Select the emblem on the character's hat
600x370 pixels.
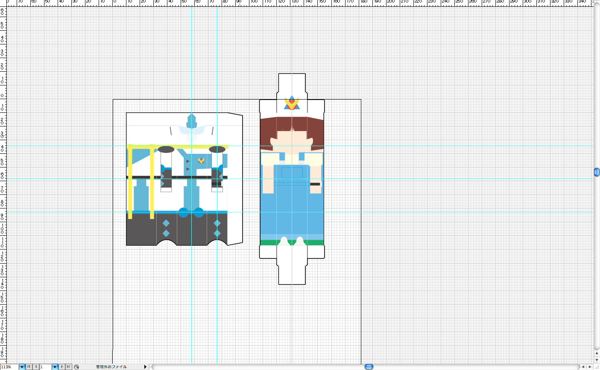(x=292, y=103)
